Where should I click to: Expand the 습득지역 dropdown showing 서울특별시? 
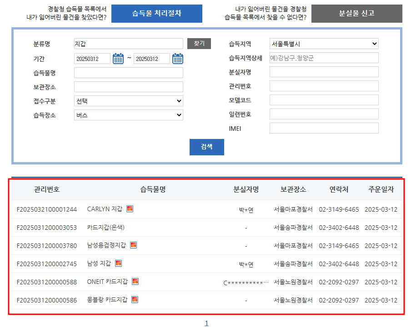pos(324,44)
